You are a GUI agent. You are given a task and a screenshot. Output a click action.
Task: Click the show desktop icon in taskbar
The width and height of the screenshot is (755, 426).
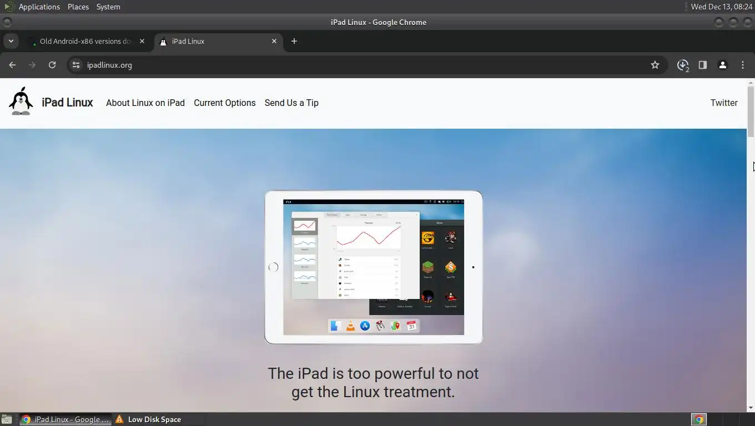(x=7, y=419)
